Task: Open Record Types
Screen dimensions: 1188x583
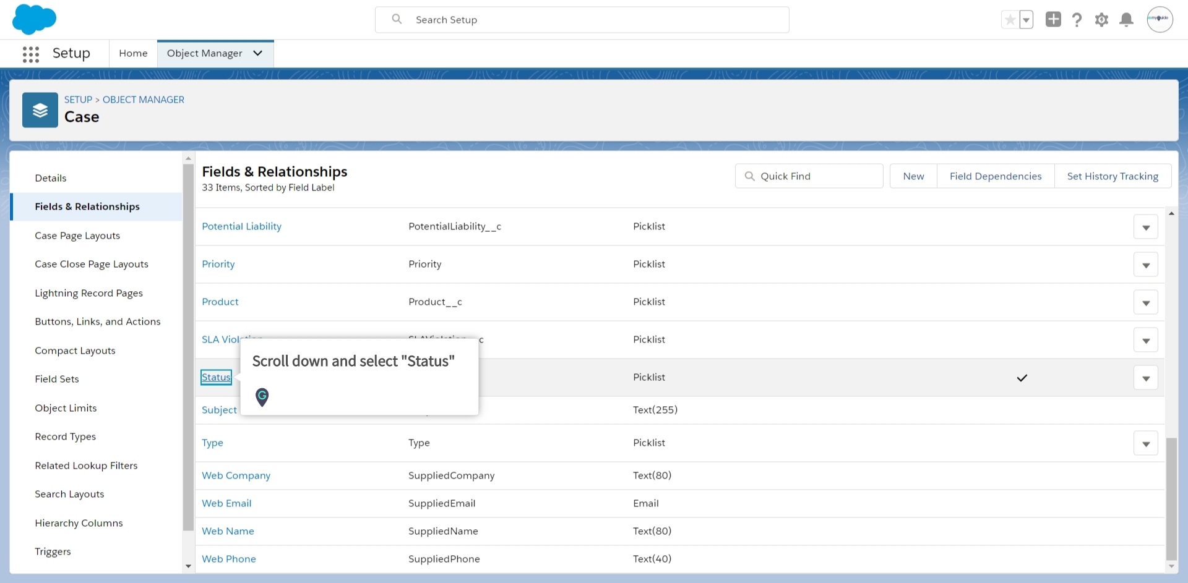Action: point(65,436)
